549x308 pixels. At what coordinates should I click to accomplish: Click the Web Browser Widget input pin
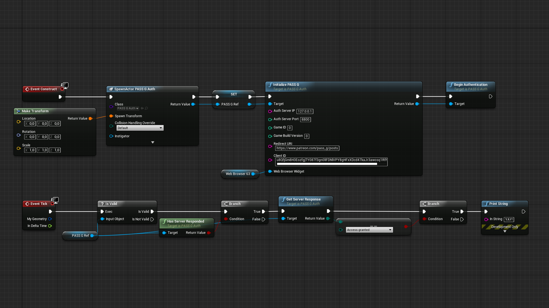point(270,171)
